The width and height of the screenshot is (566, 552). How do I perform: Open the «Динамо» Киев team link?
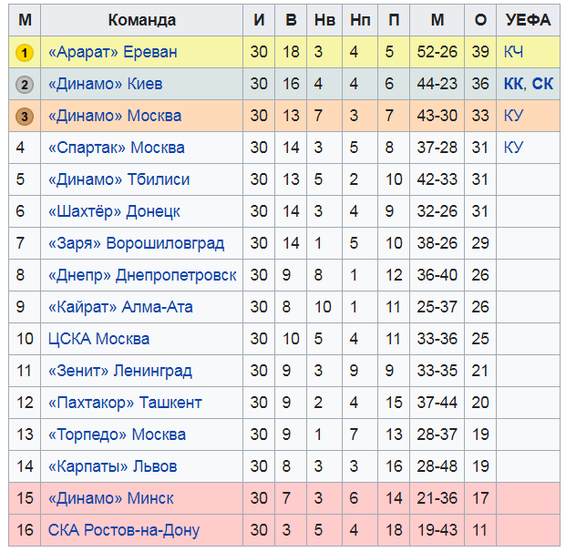pyautogui.click(x=105, y=85)
